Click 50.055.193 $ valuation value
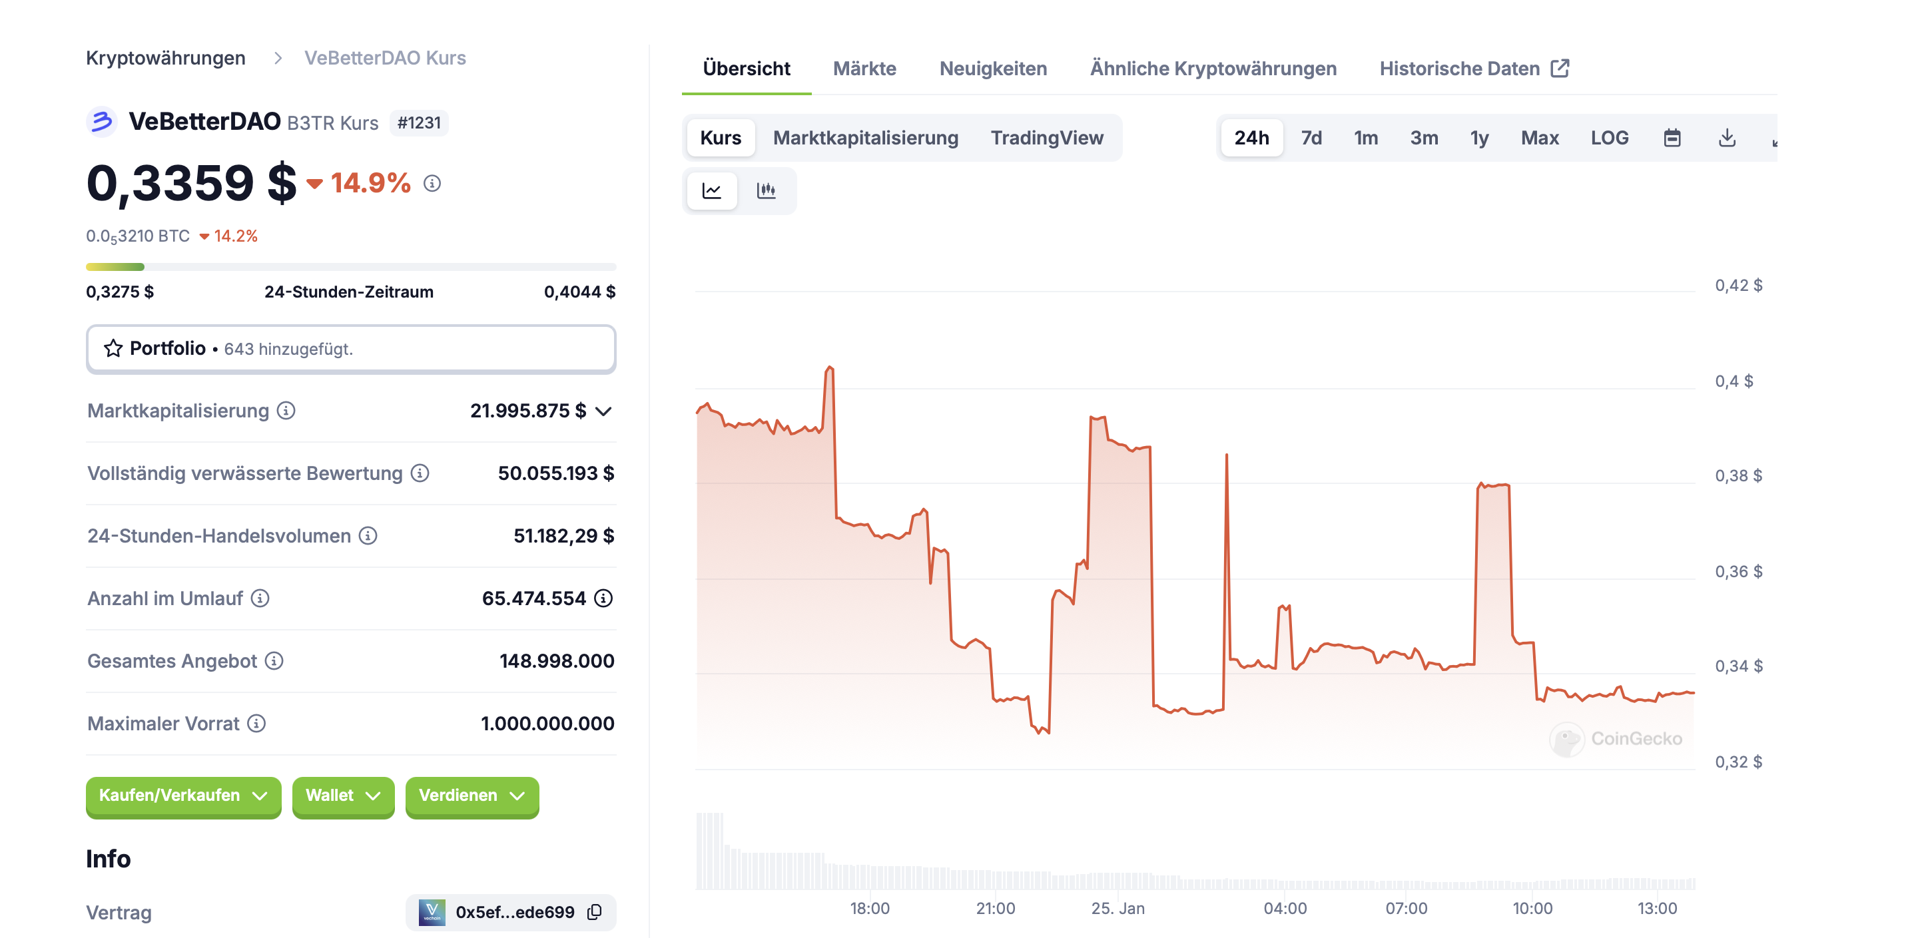 pos(556,473)
